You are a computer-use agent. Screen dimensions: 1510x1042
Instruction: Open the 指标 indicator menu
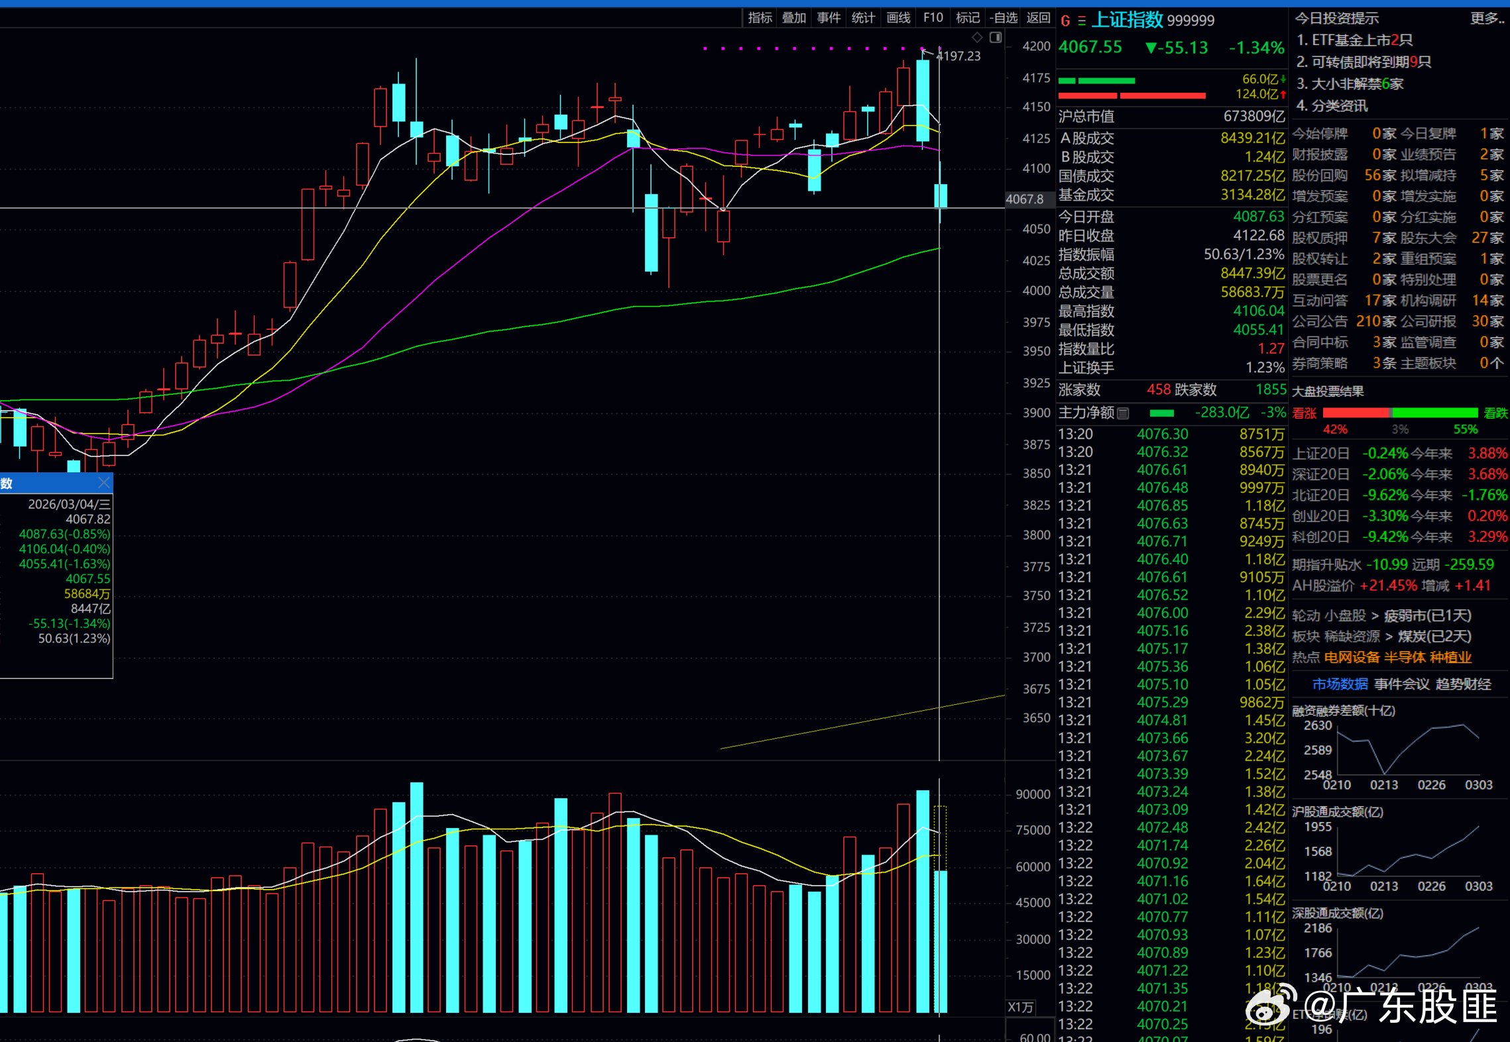[x=760, y=18]
